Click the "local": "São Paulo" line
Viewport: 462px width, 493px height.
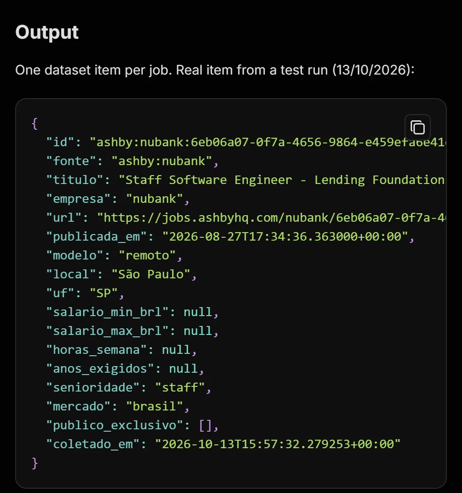tap(121, 274)
